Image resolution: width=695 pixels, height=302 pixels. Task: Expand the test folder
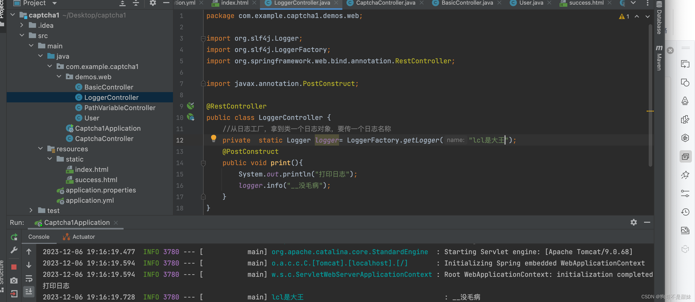coord(31,210)
